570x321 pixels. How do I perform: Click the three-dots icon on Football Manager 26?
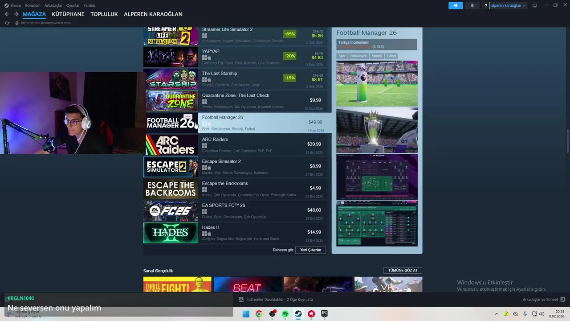pos(188,117)
